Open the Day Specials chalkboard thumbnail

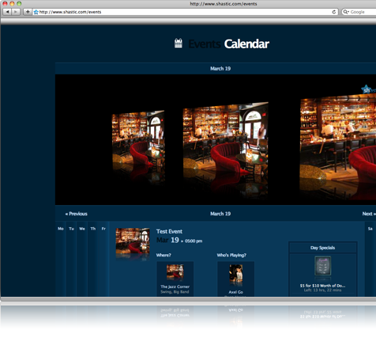323,266
